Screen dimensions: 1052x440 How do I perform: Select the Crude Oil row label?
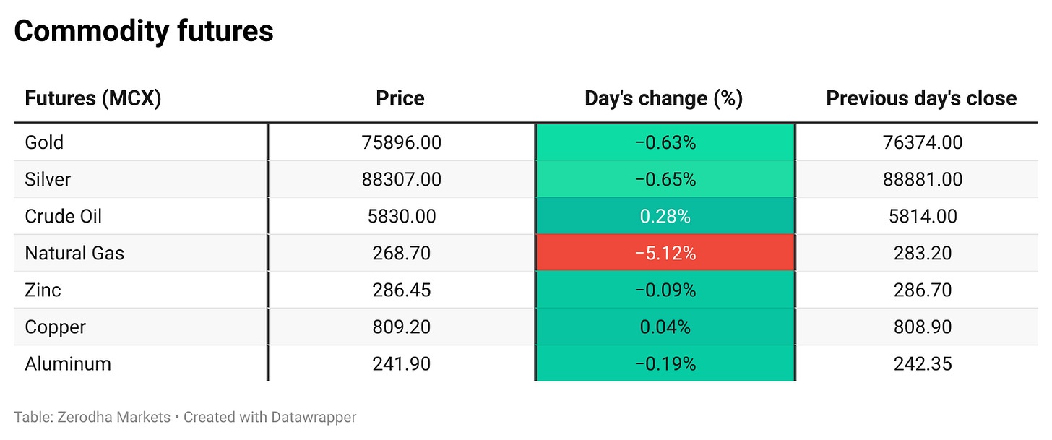click(x=64, y=216)
